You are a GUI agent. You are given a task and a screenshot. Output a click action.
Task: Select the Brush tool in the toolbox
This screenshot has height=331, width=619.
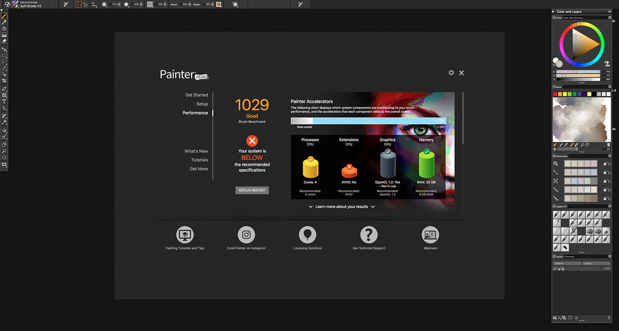(x=4, y=16)
